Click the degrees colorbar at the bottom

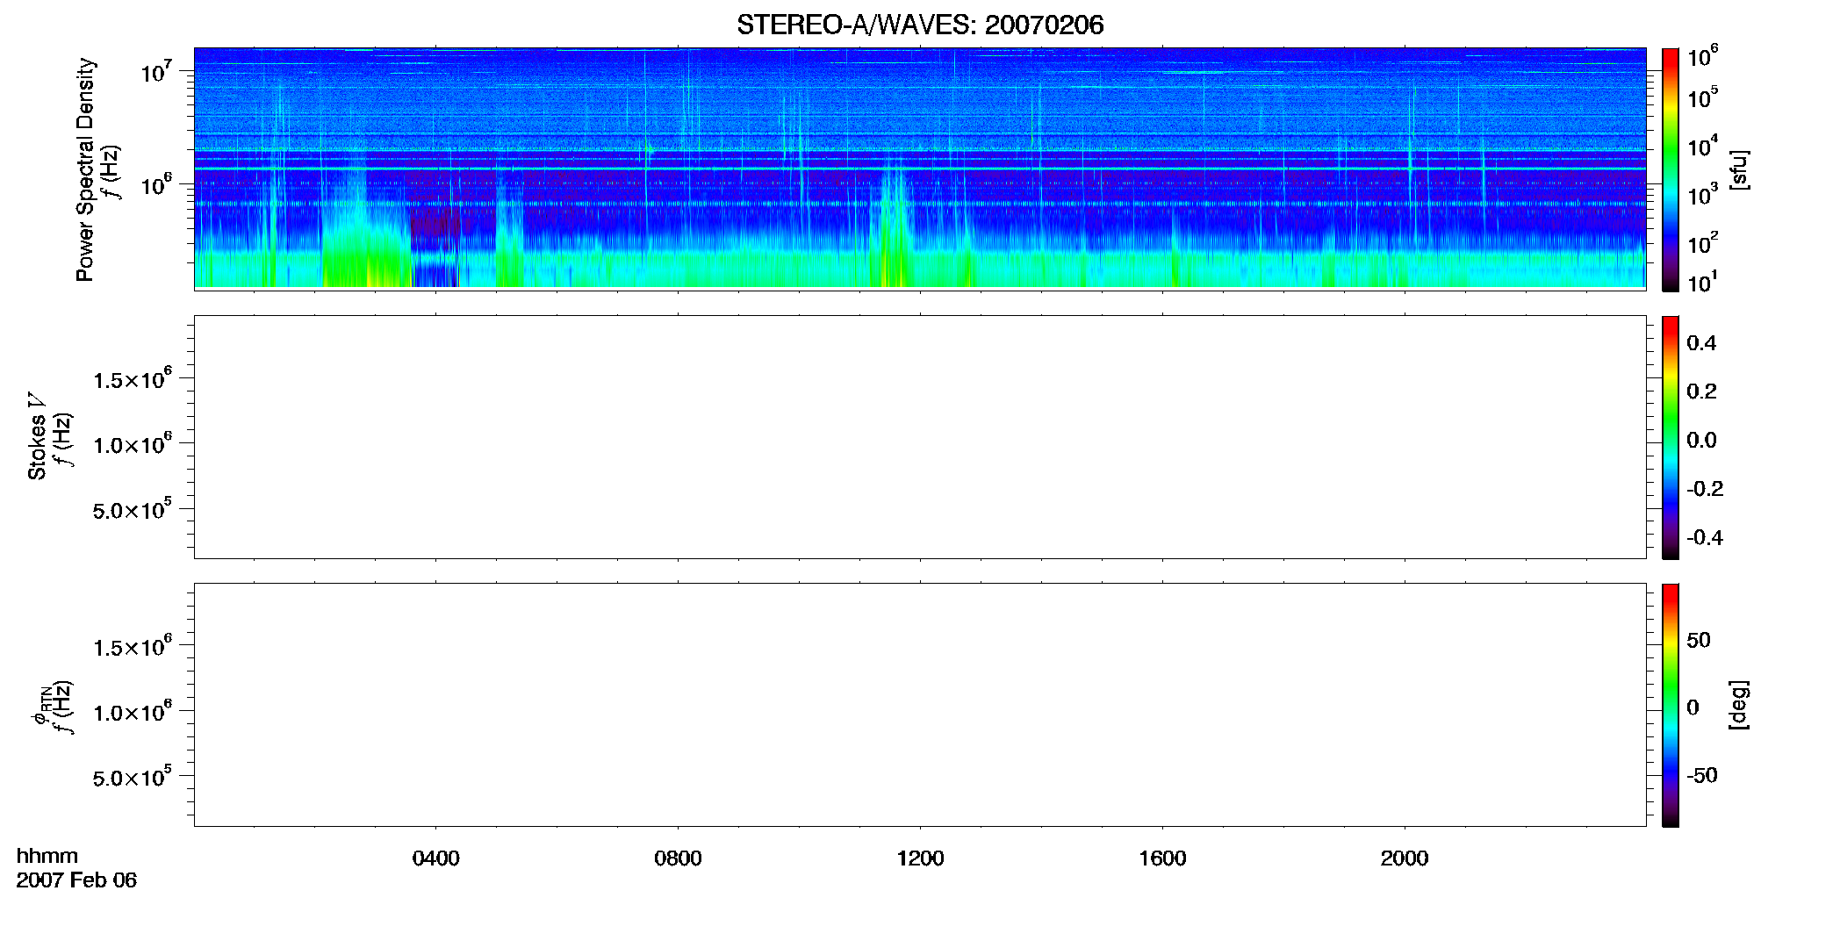[1670, 705]
